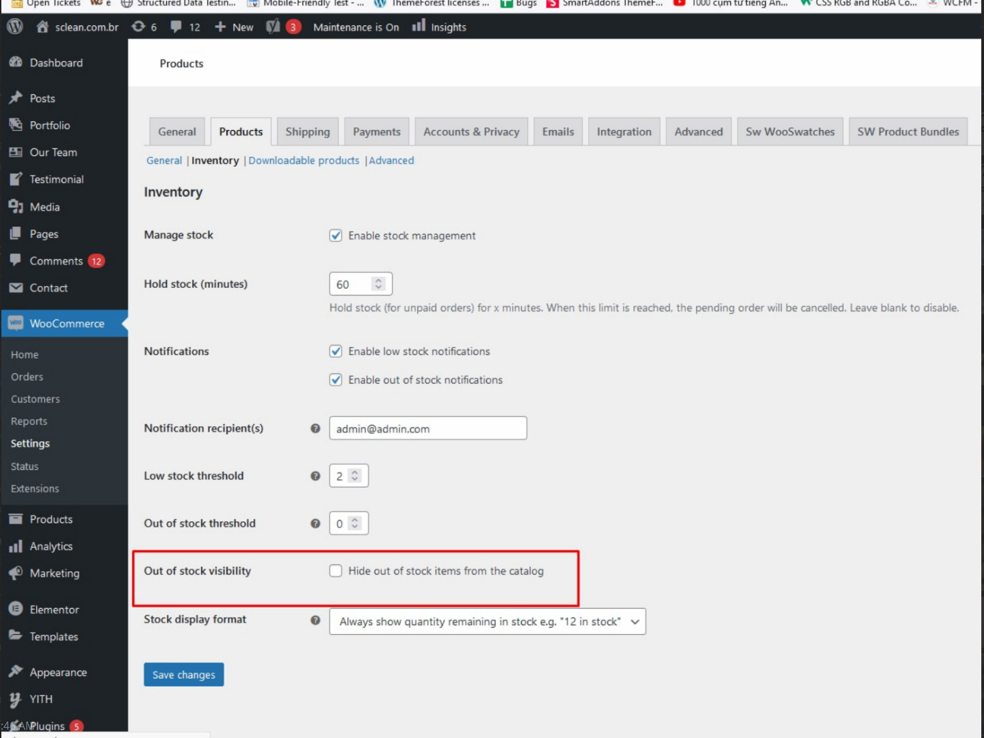984x738 pixels.
Task: Toggle Enable stock management checkbox
Action: pyautogui.click(x=336, y=235)
